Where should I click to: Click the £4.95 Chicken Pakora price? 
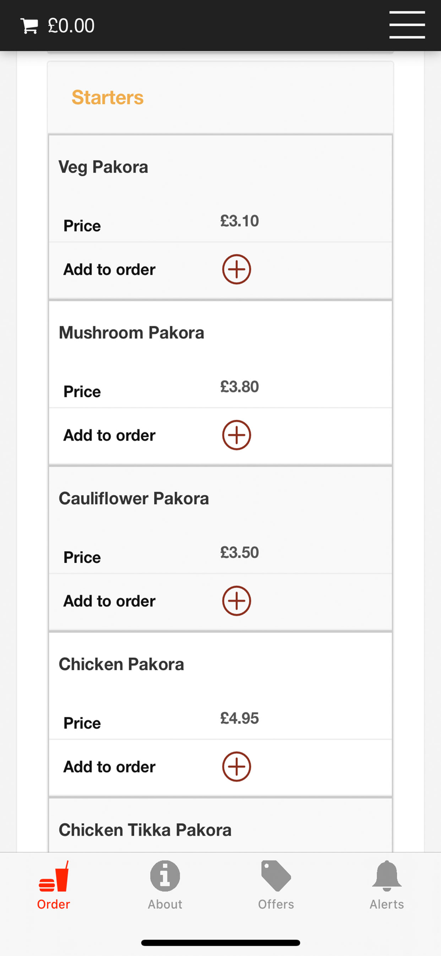tap(240, 718)
